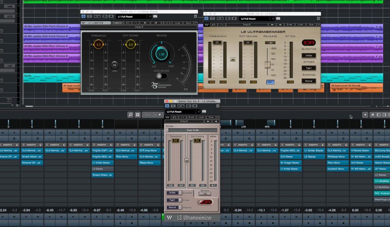The image size is (390, 227).
Task: Bypass the L3 Ultramaximizer power button
Action: pos(167,106)
